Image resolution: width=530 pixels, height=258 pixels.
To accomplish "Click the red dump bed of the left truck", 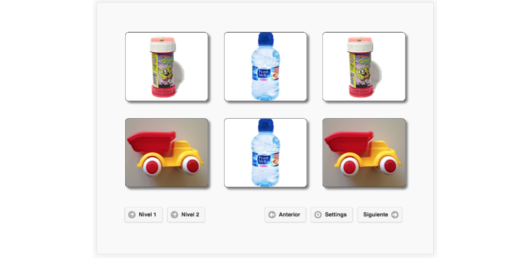I will [x=151, y=142].
